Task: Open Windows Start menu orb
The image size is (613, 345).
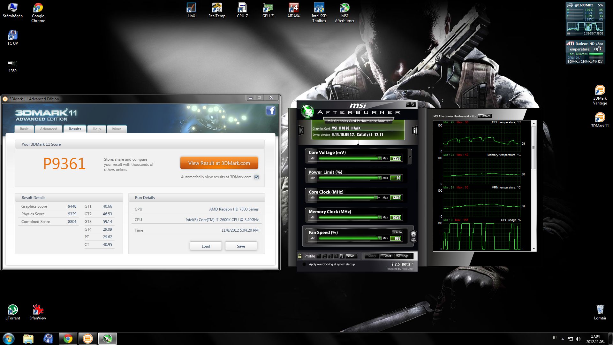Action: tap(9, 339)
